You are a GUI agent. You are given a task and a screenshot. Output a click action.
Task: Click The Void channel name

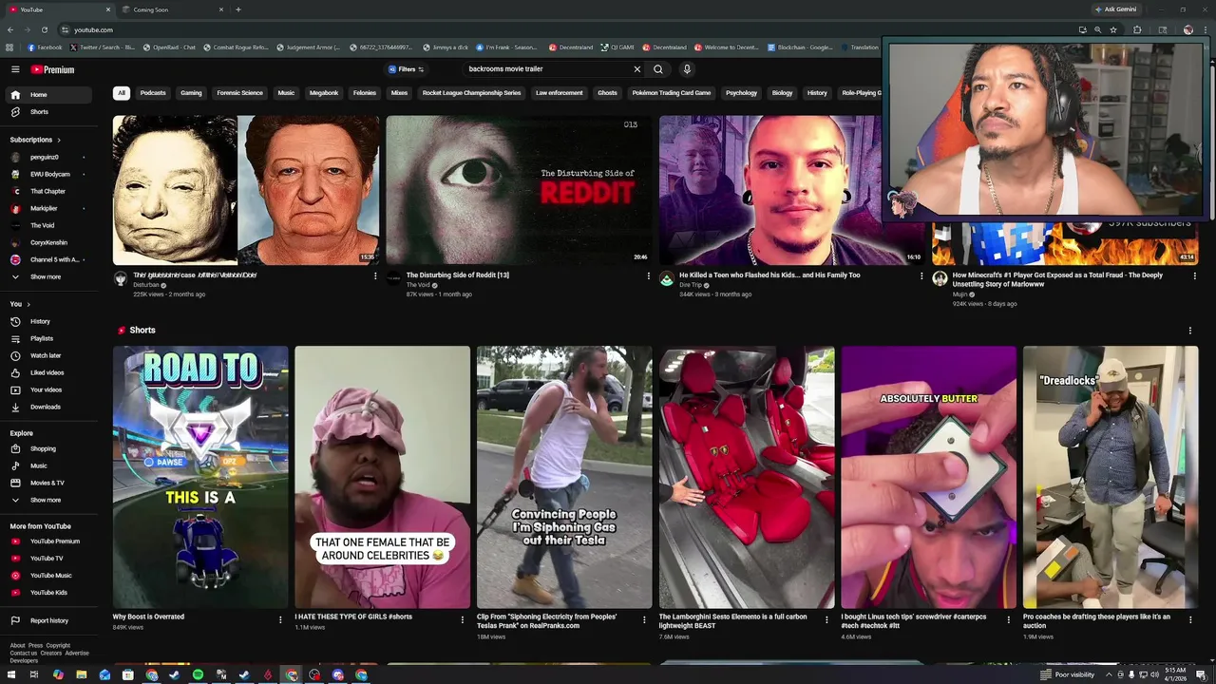[418, 285]
